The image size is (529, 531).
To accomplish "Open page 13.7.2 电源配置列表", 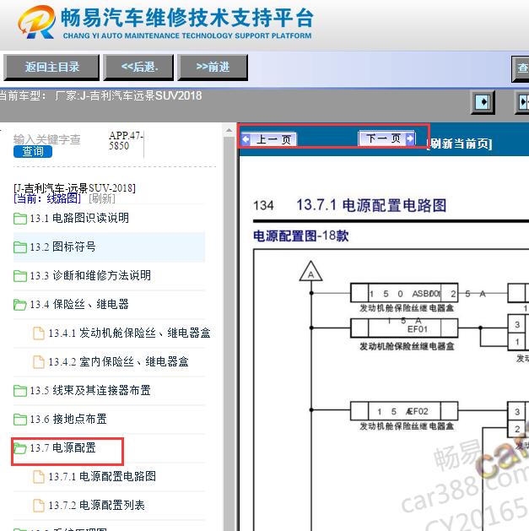I will click(x=96, y=506).
